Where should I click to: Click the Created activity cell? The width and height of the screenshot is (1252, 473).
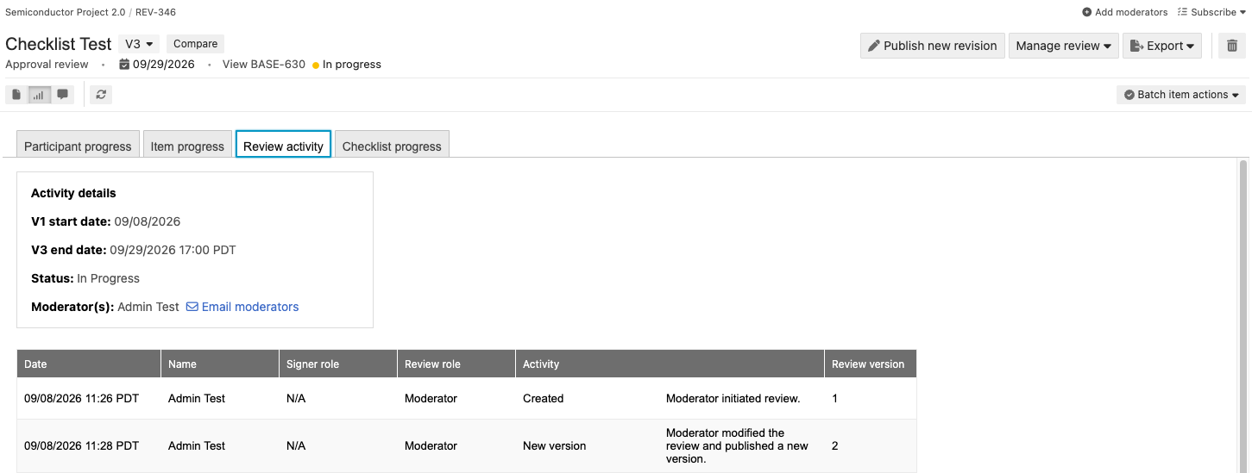(x=543, y=398)
